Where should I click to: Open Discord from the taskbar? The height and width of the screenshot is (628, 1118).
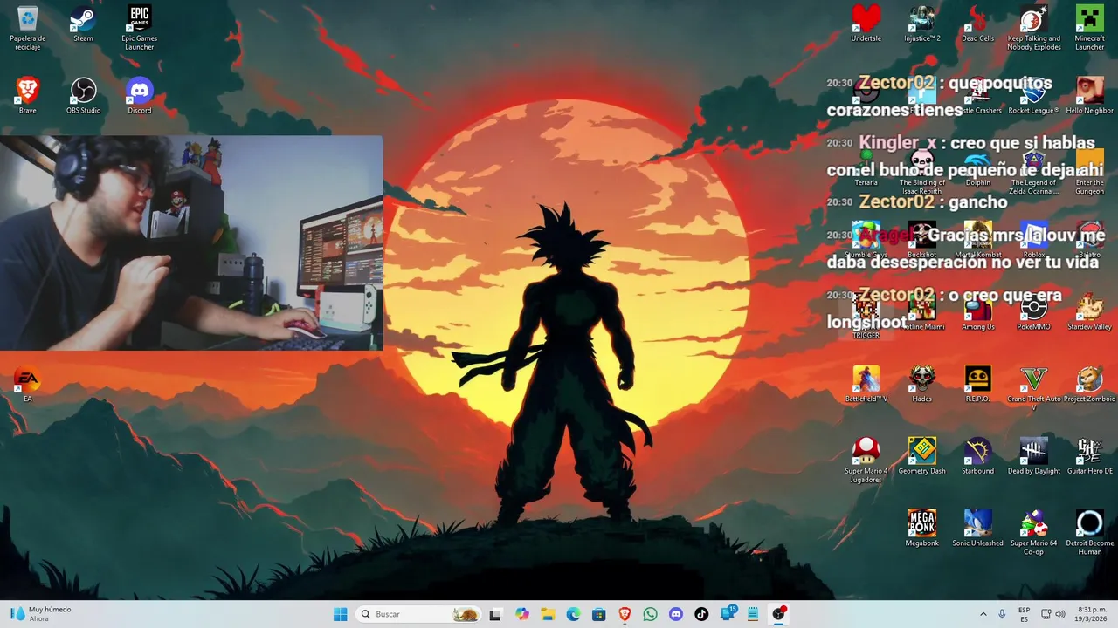click(x=675, y=614)
